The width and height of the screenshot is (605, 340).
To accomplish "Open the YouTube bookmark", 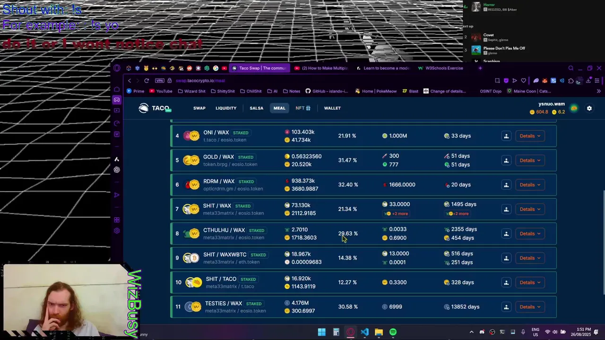I will point(160,91).
